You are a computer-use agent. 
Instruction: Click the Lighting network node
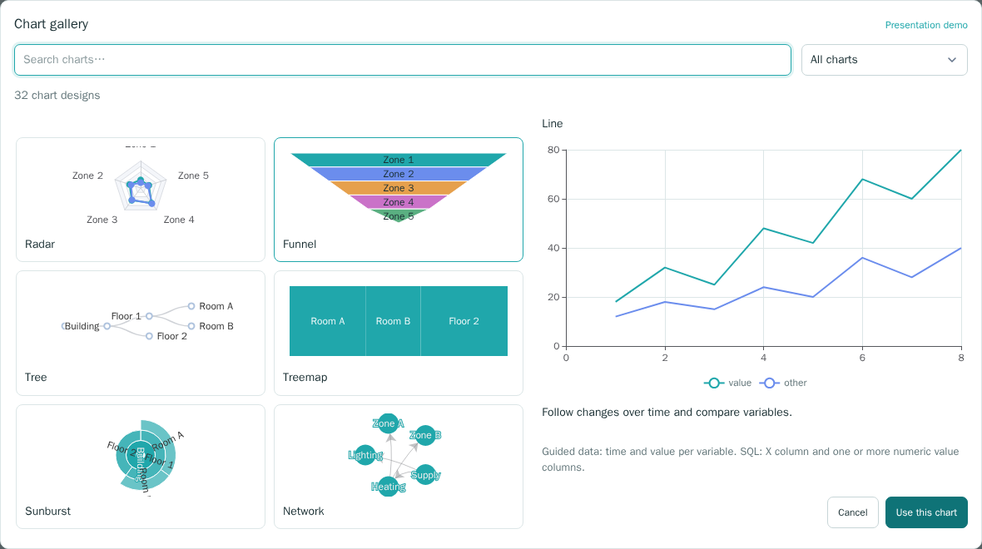[365, 455]
